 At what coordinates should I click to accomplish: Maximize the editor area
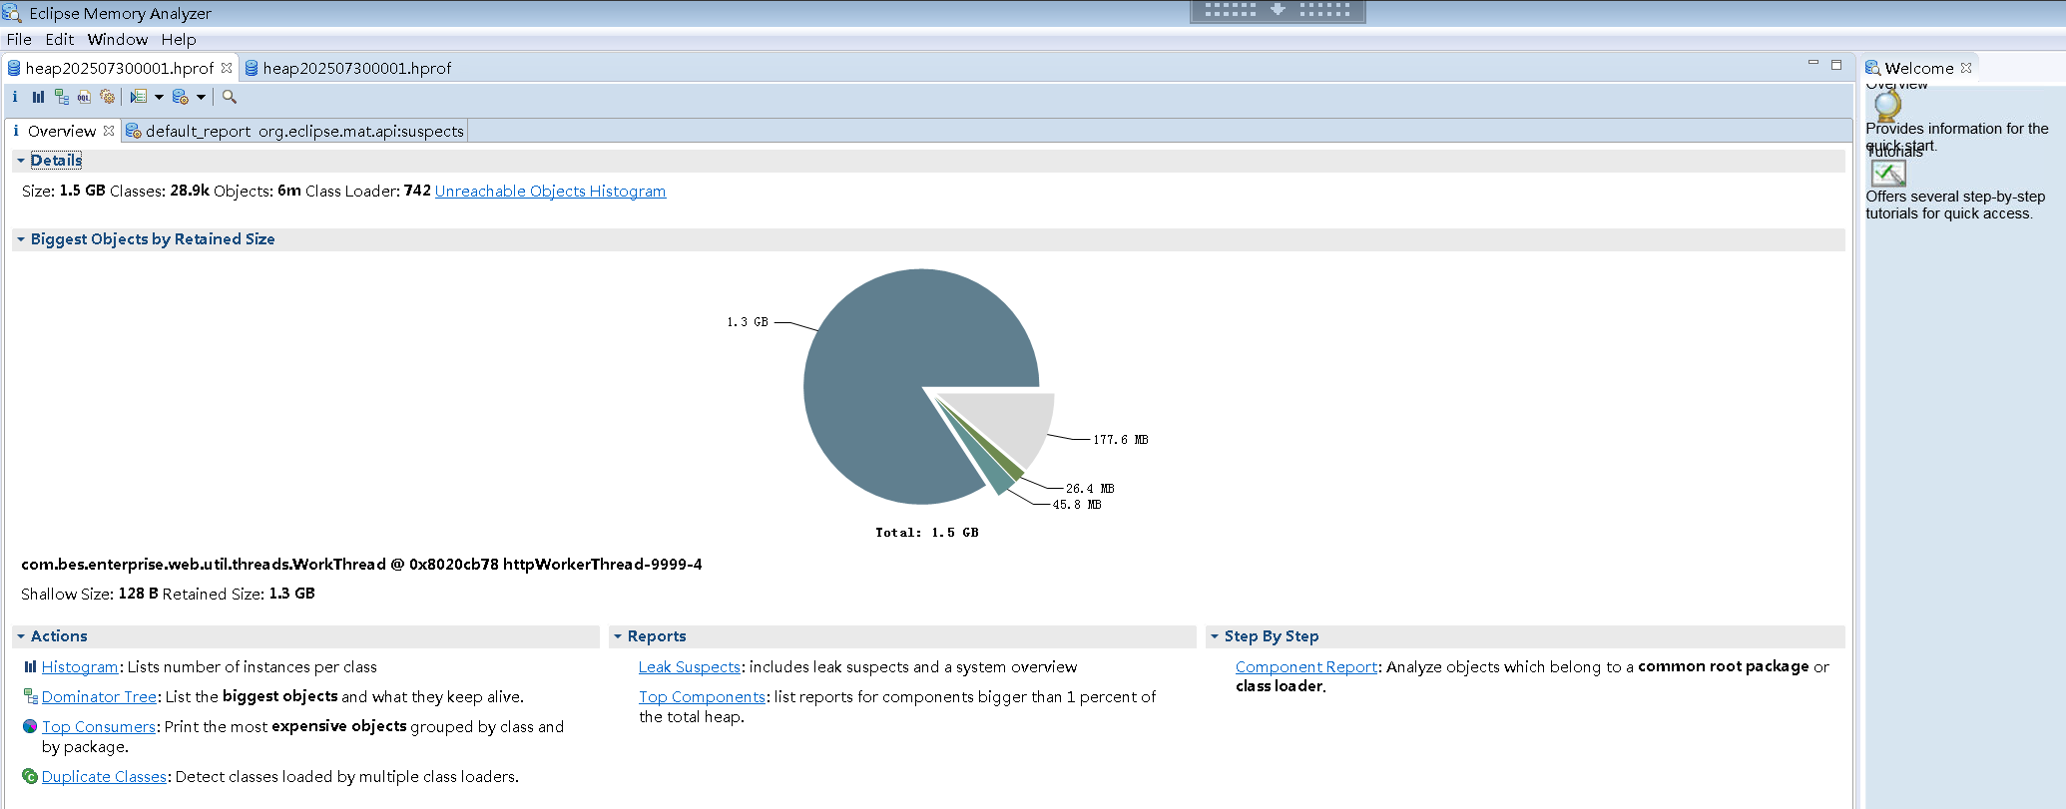(x=1836, y=65)
